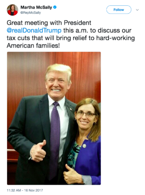Click the blue verified badge checkmark

coord(55,7)
